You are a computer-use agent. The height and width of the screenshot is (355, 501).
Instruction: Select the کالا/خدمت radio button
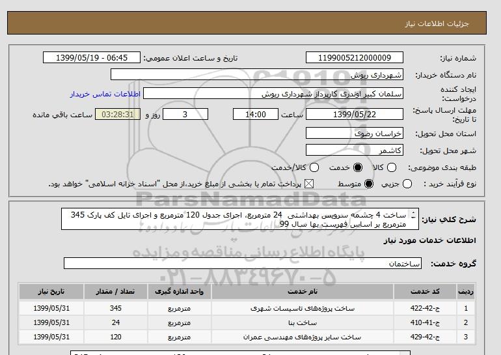pyautogui.click(x=314, y=167)
